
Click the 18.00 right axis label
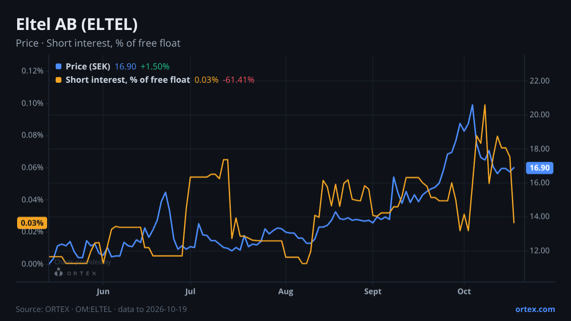540,149
